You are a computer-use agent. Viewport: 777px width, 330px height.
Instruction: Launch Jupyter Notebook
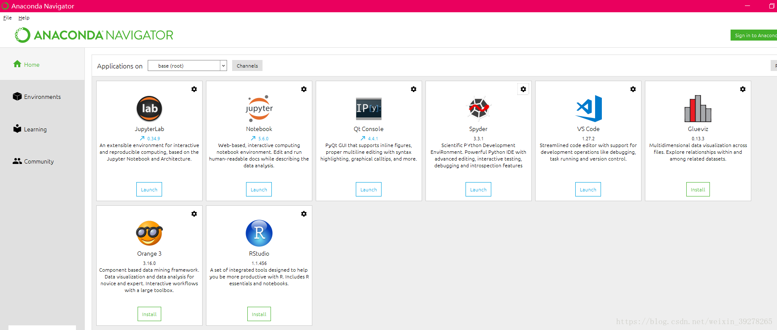(x=259, y=189)
